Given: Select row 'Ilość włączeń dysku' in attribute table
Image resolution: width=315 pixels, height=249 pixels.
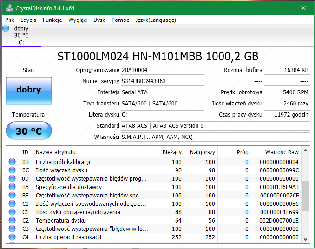Looking at the screenshot, I should (154, 170).
